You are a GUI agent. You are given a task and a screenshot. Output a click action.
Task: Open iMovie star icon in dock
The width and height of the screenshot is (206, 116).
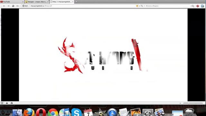pyautogui.click(x=100, y=112)
